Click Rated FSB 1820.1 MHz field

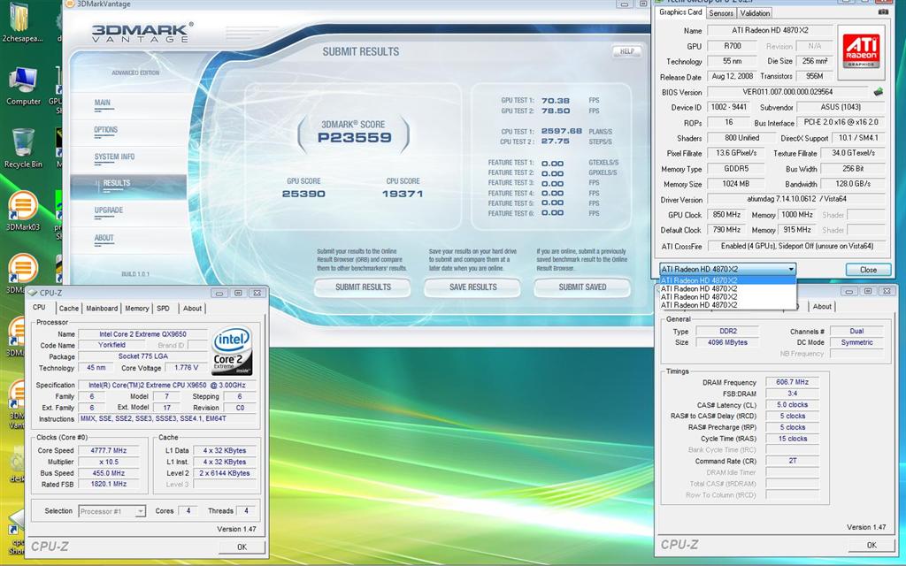(109, 485)
